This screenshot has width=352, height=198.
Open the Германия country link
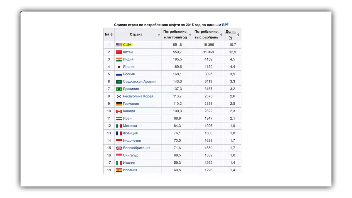(x=131, y=104)
